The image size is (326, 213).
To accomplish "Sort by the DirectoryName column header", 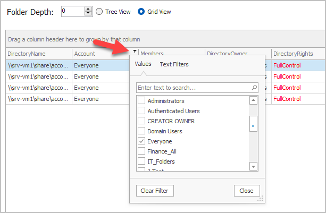I will (x=38, y=54).
